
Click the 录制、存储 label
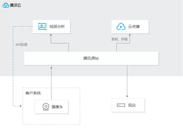point(119,39)
